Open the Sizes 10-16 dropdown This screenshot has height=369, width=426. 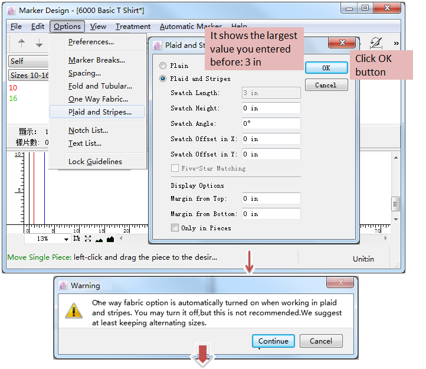click(x=28, y=75)
